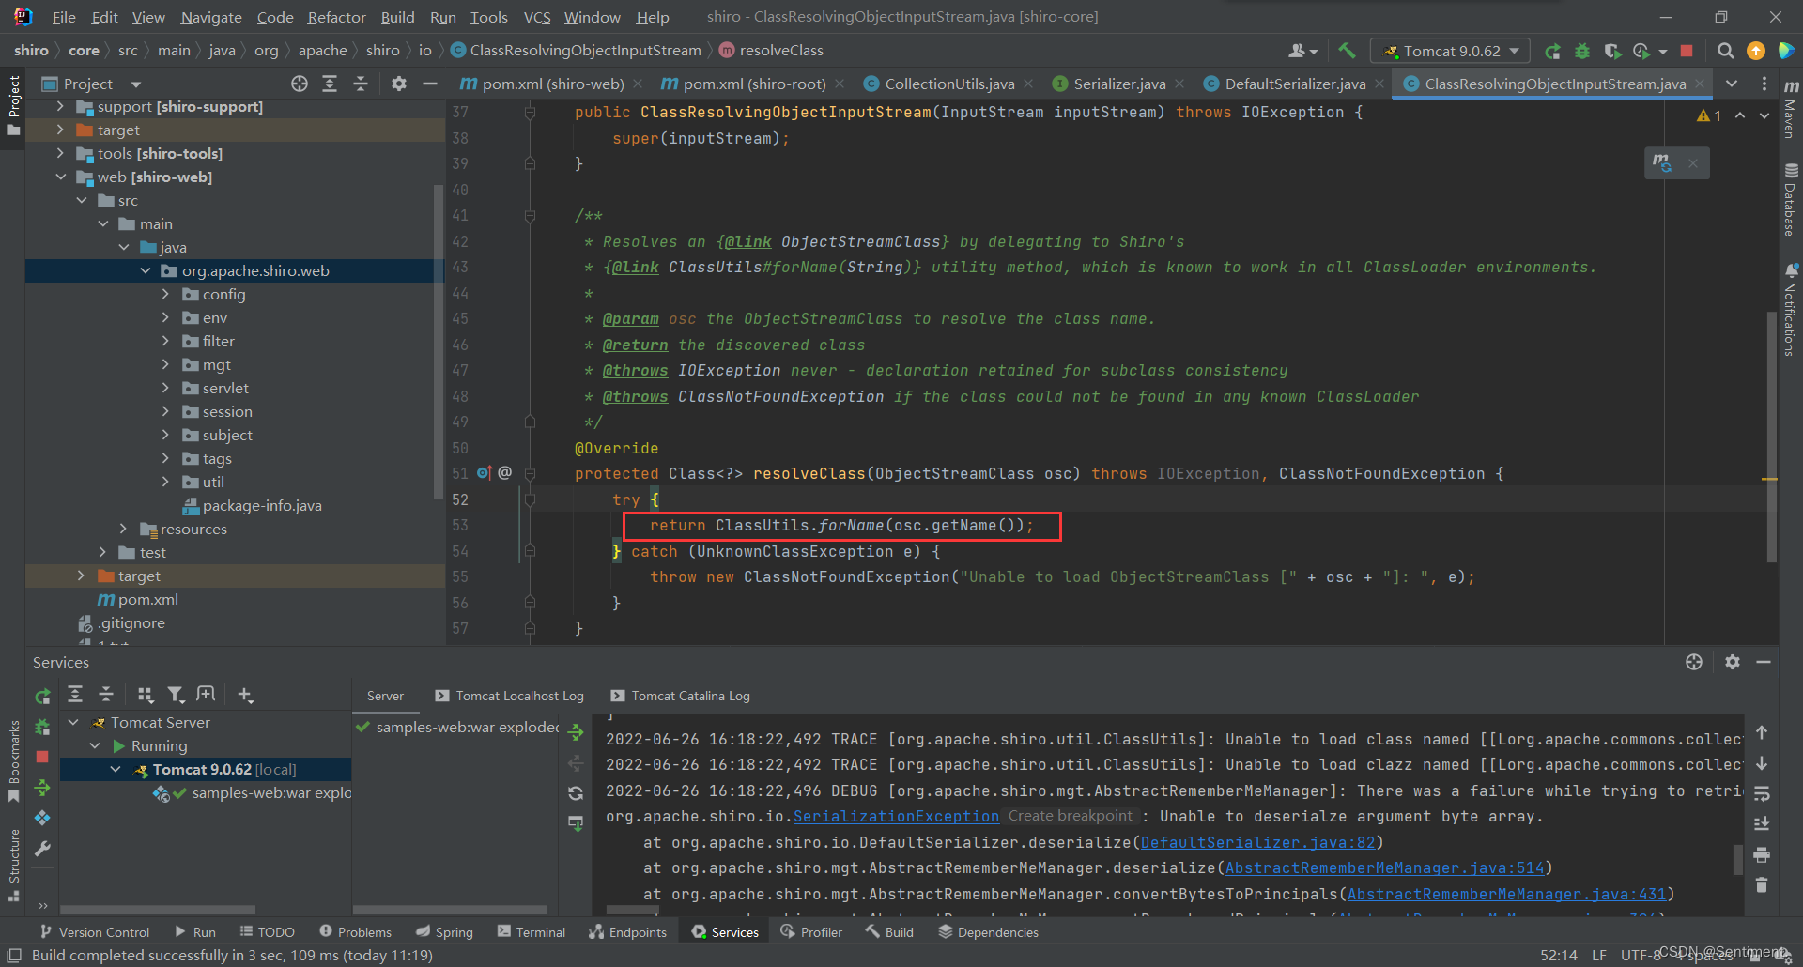Open Problems tool window button
The height and width of the screenshot is (967, 1803).
tap(355, 932)
